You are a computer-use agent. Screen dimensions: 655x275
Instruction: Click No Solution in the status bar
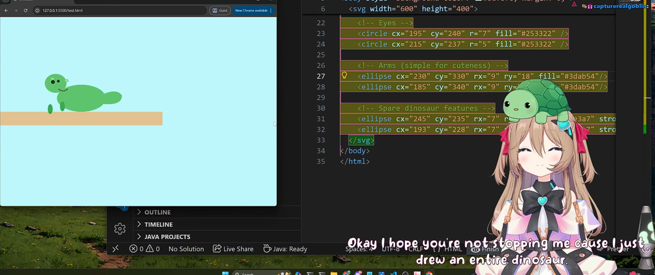(x=186, y=249)
